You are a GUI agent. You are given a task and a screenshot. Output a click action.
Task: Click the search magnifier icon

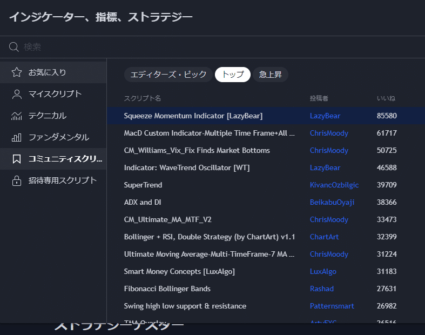pos(14,47)
